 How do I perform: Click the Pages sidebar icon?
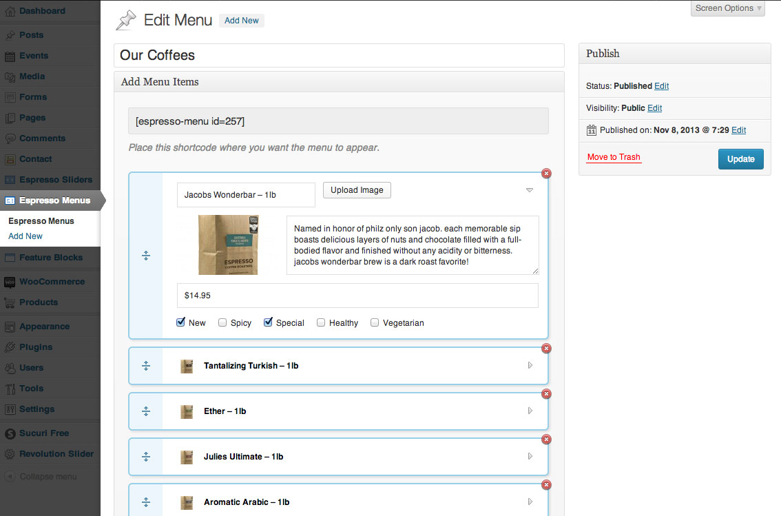[x=10, y=118]
